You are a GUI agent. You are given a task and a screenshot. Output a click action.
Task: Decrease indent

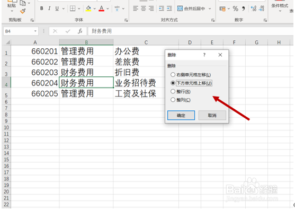162,8
